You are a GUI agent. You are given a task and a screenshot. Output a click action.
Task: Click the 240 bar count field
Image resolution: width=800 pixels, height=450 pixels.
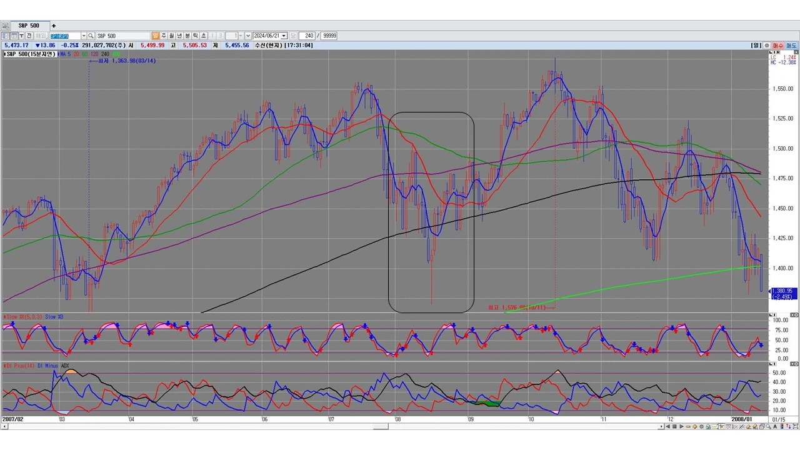pyautogui.click(x=307, y=36)
